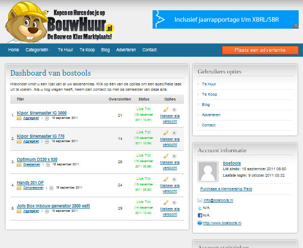The width and height of the screenshot is (303, 248).
Task: Click the Titel column header
Action: (x=21, y=99)
